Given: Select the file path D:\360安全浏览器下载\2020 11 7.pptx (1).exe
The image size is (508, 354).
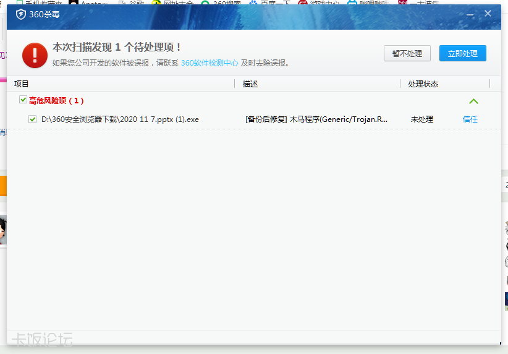Looking at the screenshot, I should tap(120, 119).
